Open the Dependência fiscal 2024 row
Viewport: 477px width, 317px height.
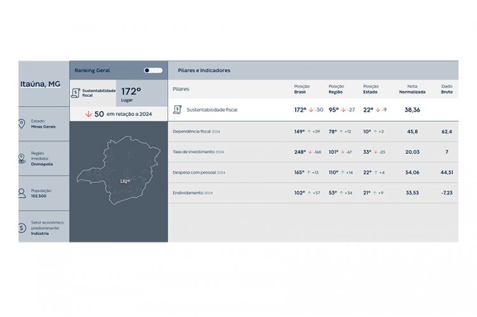pos(313,132)
